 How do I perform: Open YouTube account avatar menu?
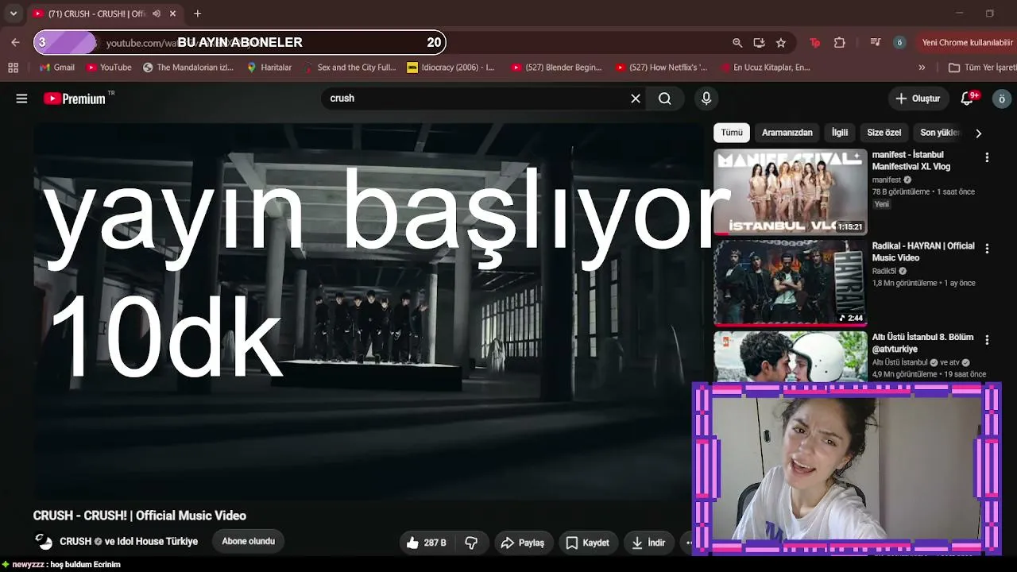(1001, 99)
